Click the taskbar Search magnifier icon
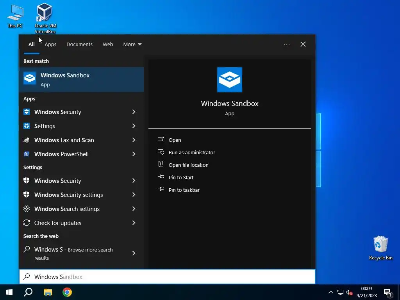 pos(28,292)
